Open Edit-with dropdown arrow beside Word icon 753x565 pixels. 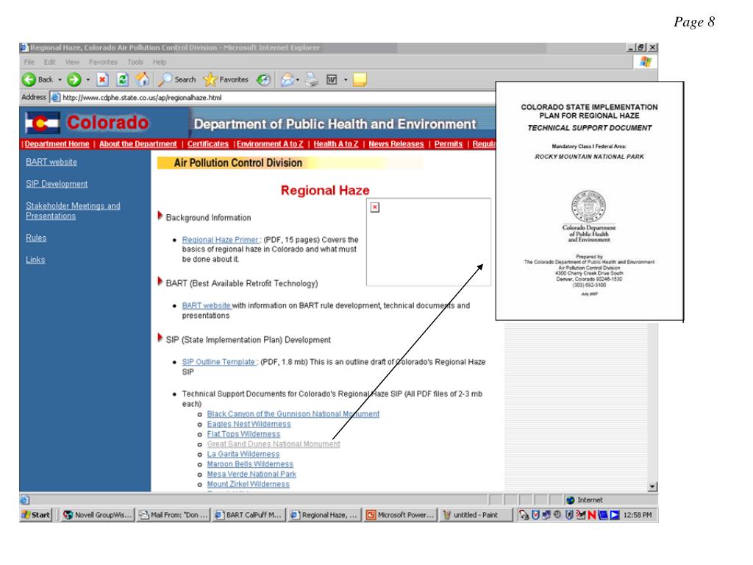click(x=346, y=79)
